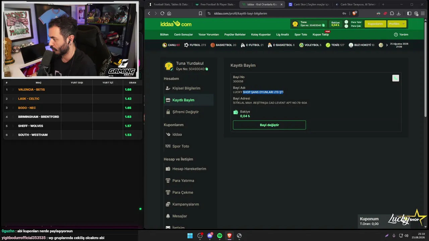Open the Bülten menu
This screenshot has height=241, width=429.
tap(164, 34)
